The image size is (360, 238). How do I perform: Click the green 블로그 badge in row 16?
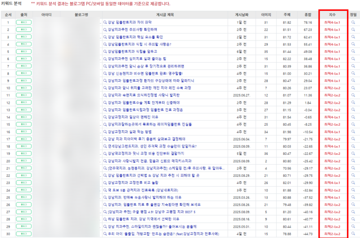tap(24, 132)
